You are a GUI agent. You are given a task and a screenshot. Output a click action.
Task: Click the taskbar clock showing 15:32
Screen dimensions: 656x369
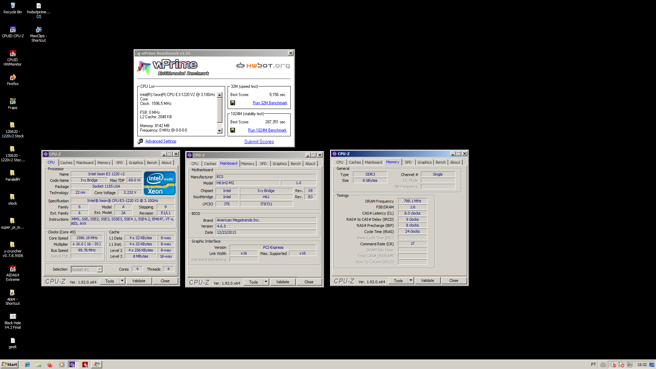pyautogui.click(x=642, y=365)
